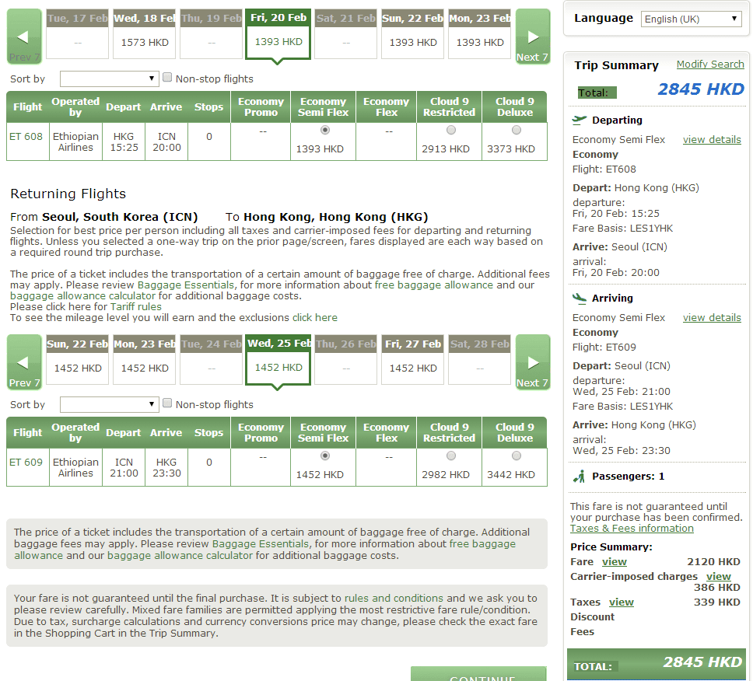This screenshot has width=753, height=681.
Task: Select Cloud 9 Restricted 2913 HKD fare
Action: [x=450, y=131]
